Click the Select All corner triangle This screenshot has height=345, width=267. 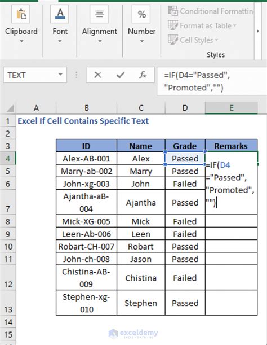[10, 108]
